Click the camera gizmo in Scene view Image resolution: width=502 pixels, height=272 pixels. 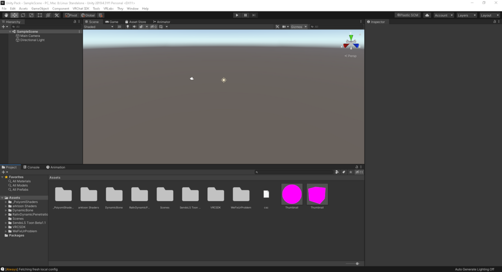click(192, 78)
